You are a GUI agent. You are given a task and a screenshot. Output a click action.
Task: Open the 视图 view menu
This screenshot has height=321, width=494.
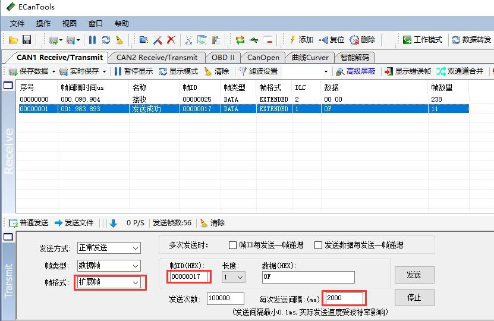(69, 24)
